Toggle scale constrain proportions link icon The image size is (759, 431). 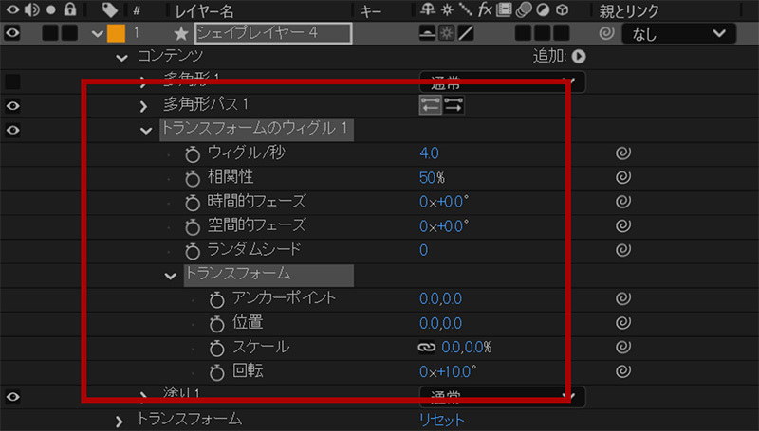[426, 348]
